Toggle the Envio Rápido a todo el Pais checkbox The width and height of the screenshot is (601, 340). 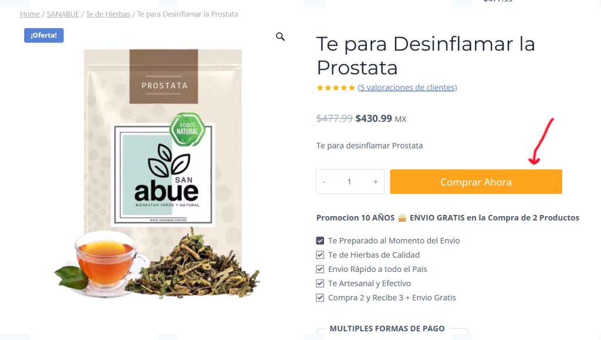[320, 269]
